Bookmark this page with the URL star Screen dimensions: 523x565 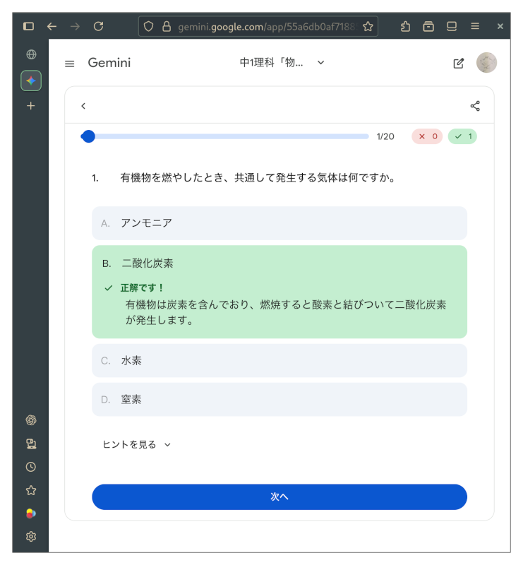click(x=368, y=26)
